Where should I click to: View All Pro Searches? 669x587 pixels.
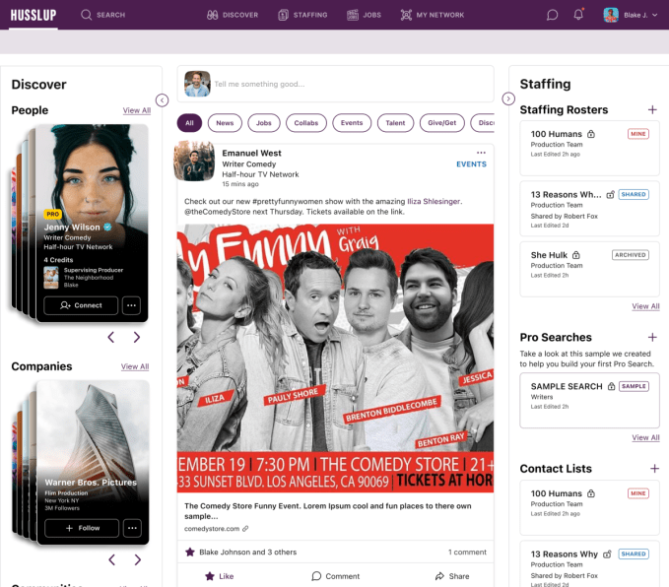point(645,437)
